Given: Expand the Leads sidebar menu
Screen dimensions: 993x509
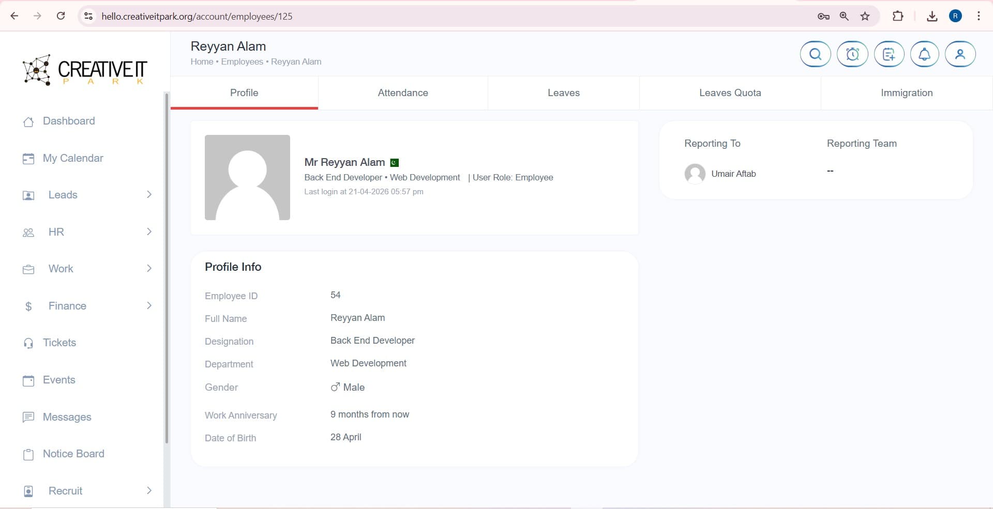Looking at the screenshot, I should tap(63, 195).
